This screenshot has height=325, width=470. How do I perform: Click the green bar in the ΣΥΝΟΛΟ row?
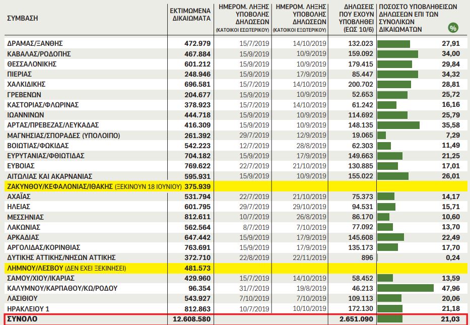click(389, 319)
